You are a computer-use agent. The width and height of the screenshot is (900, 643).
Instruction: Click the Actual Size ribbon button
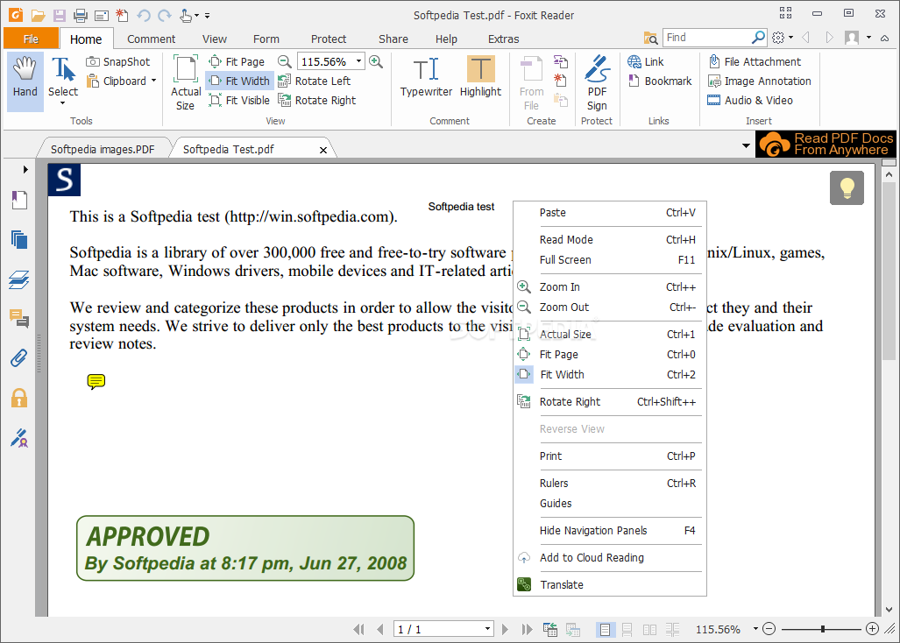coord(186,82)
